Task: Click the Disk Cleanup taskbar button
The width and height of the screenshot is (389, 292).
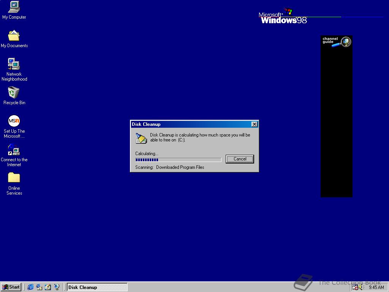Action: (x=97, y=287)
